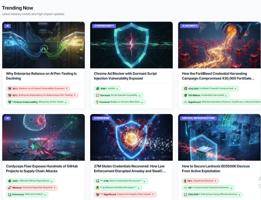Viewport: 261px width, 200px height.
Task: Click the AI tag on the Cordyceps card
Action: (x=8, y=118)
